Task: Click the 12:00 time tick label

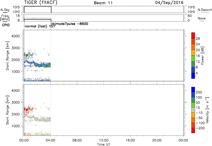Action: pos(104,140)
